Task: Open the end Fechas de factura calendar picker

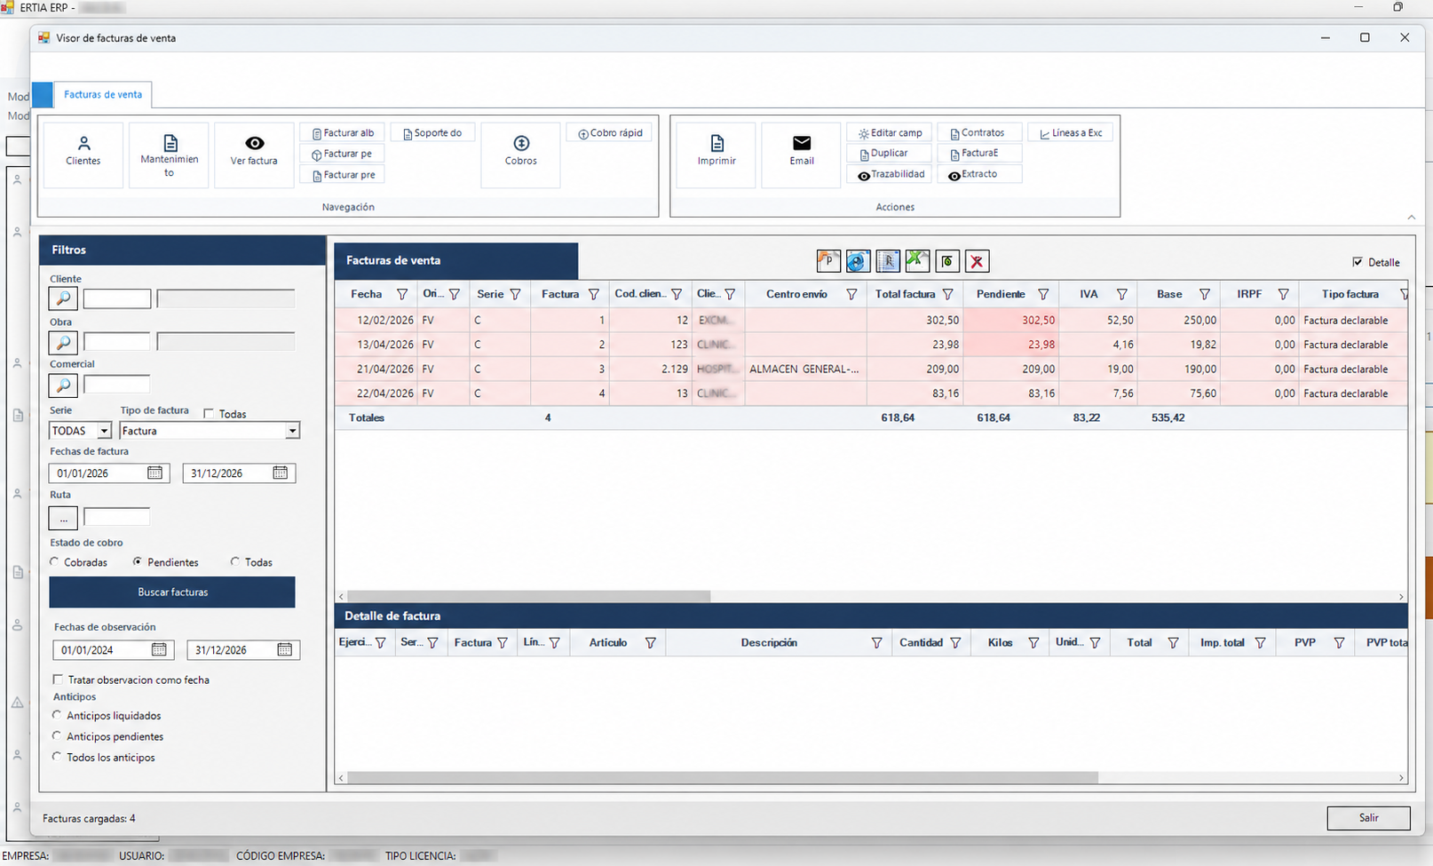Action: pyautogui.click(x=281, y=473)
